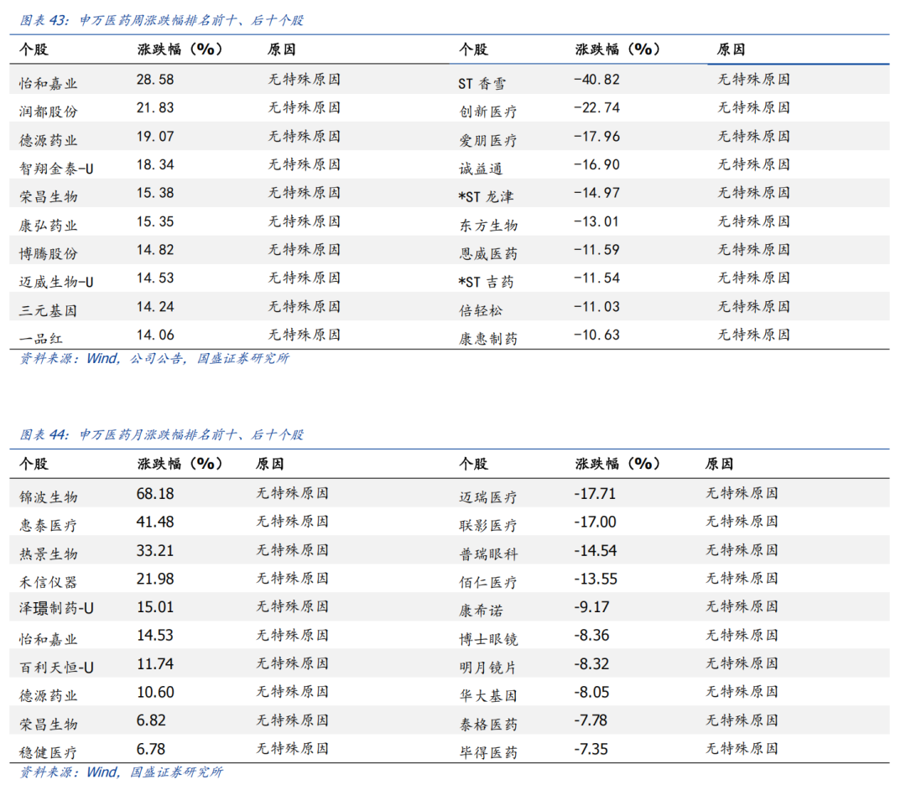The height and width of the screenshot is (790, 906).
Task: Click the title '图表 43: 申万医药周涨跌幅排名前十、后十个股'
Action: [161, 20]
